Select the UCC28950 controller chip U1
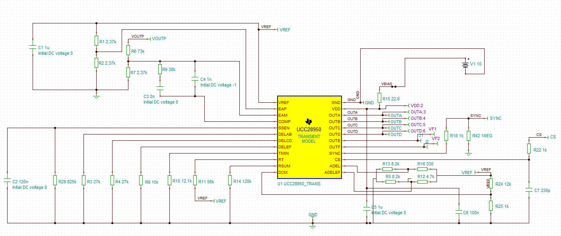 309,138
